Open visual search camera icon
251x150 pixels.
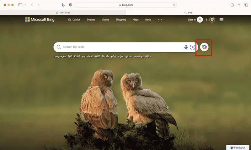(193, 47)
